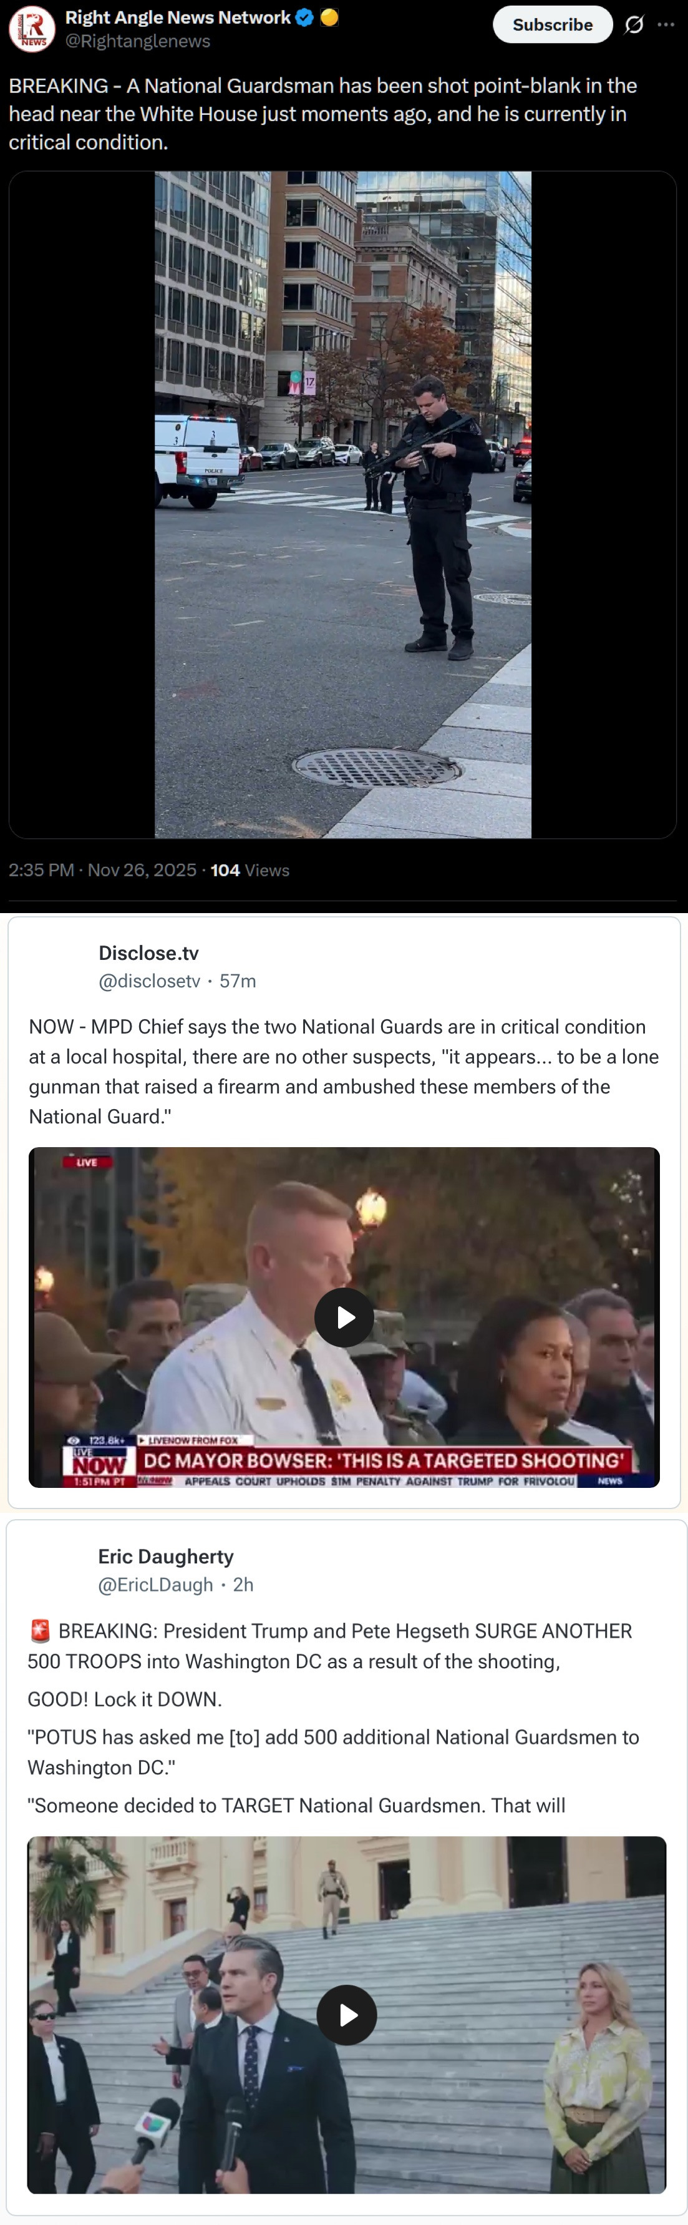Open the Disclose.tv profile name
This screenshot has height=2225, width=688.
tap(148, 952)
